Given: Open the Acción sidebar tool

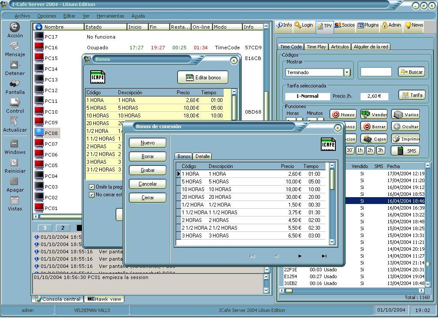Looking at the screenshot, I should click(15, 27).
